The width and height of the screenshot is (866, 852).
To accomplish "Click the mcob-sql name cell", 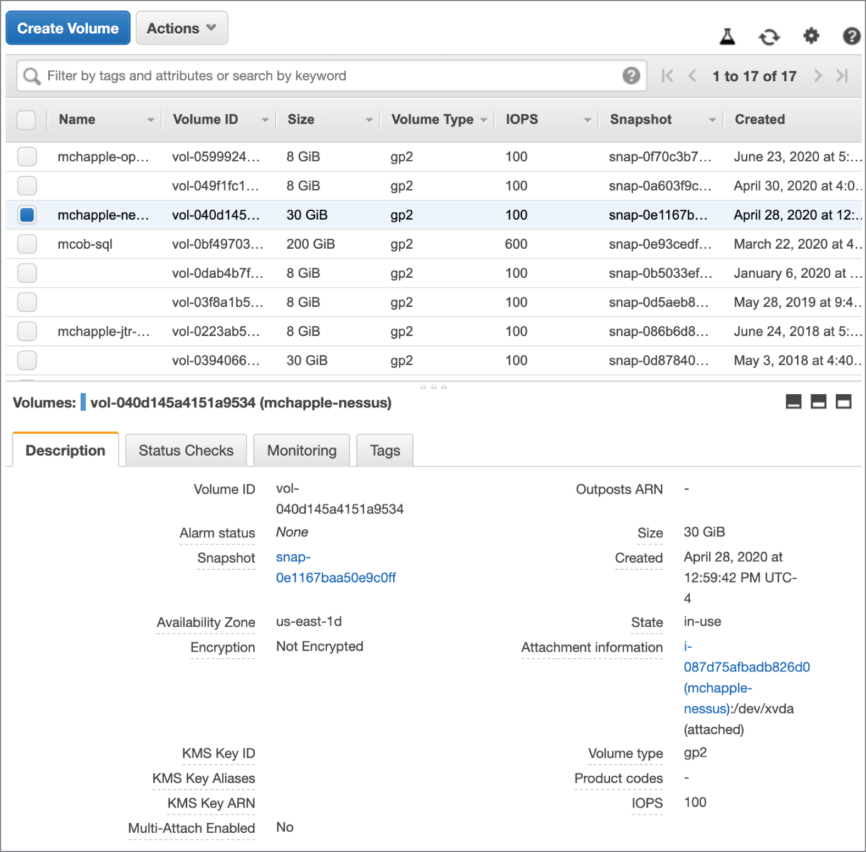I will (85, 244).
